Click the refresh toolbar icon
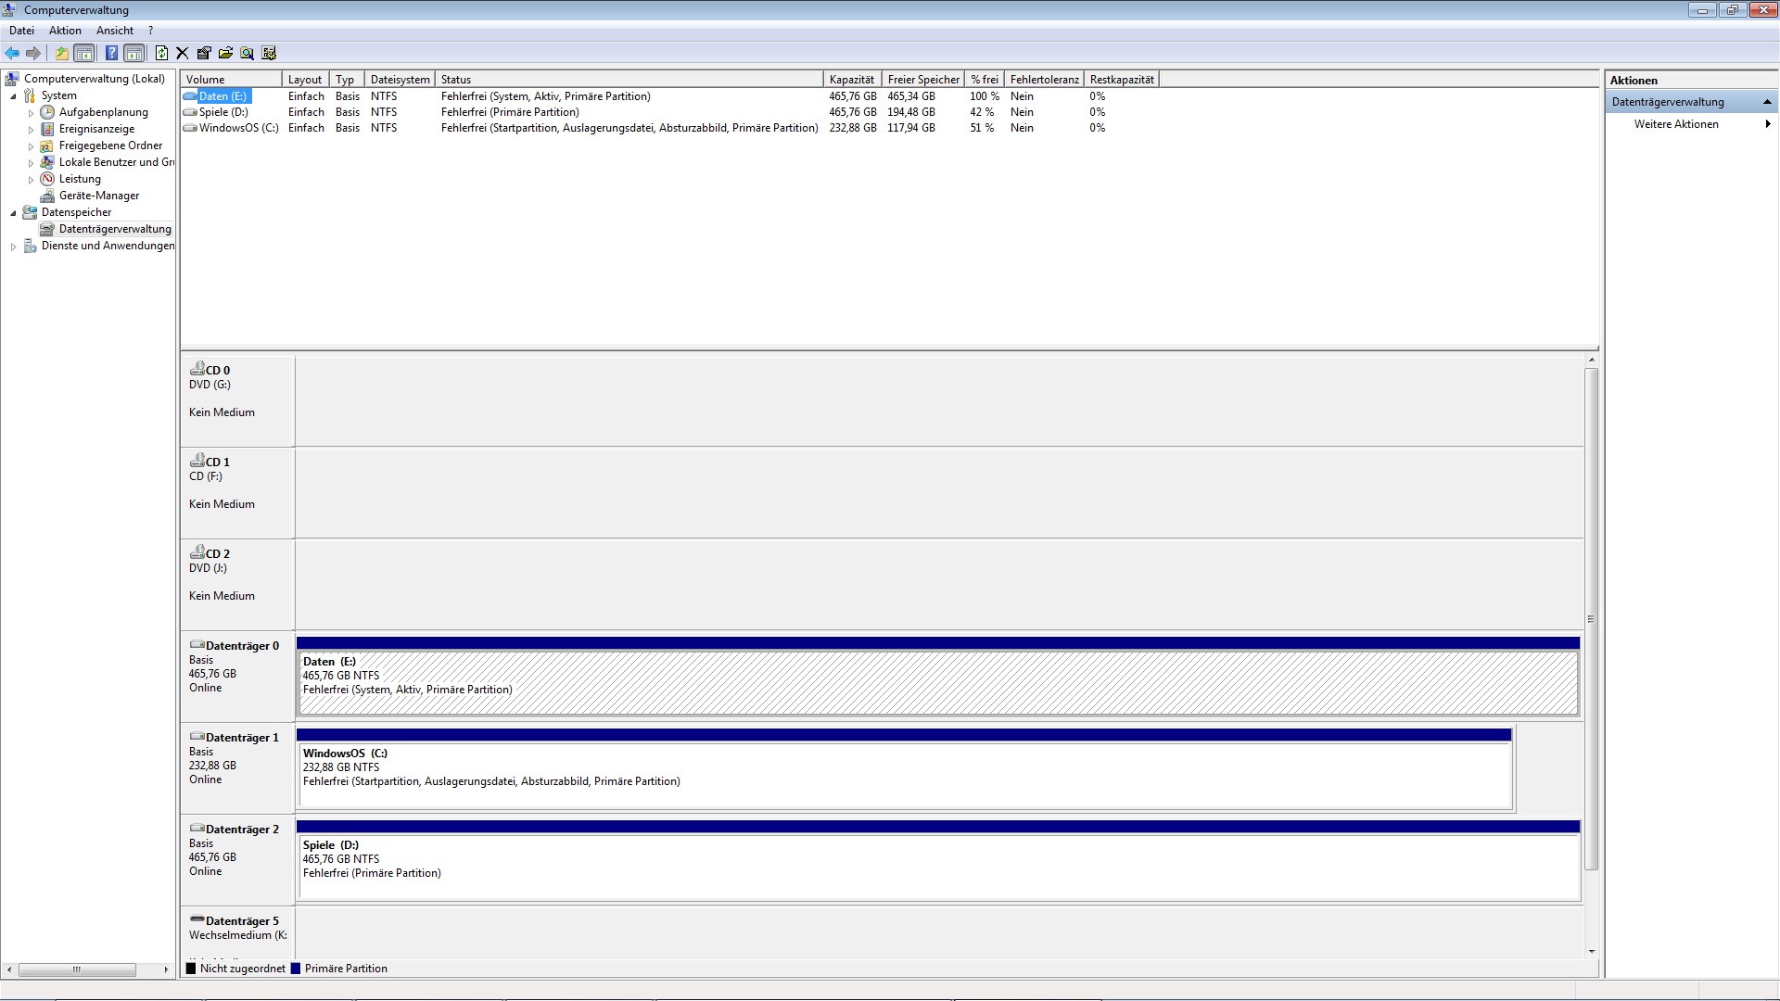Image resolution: width=1780 pixels, height=1001 pixels. coord(161,54)
